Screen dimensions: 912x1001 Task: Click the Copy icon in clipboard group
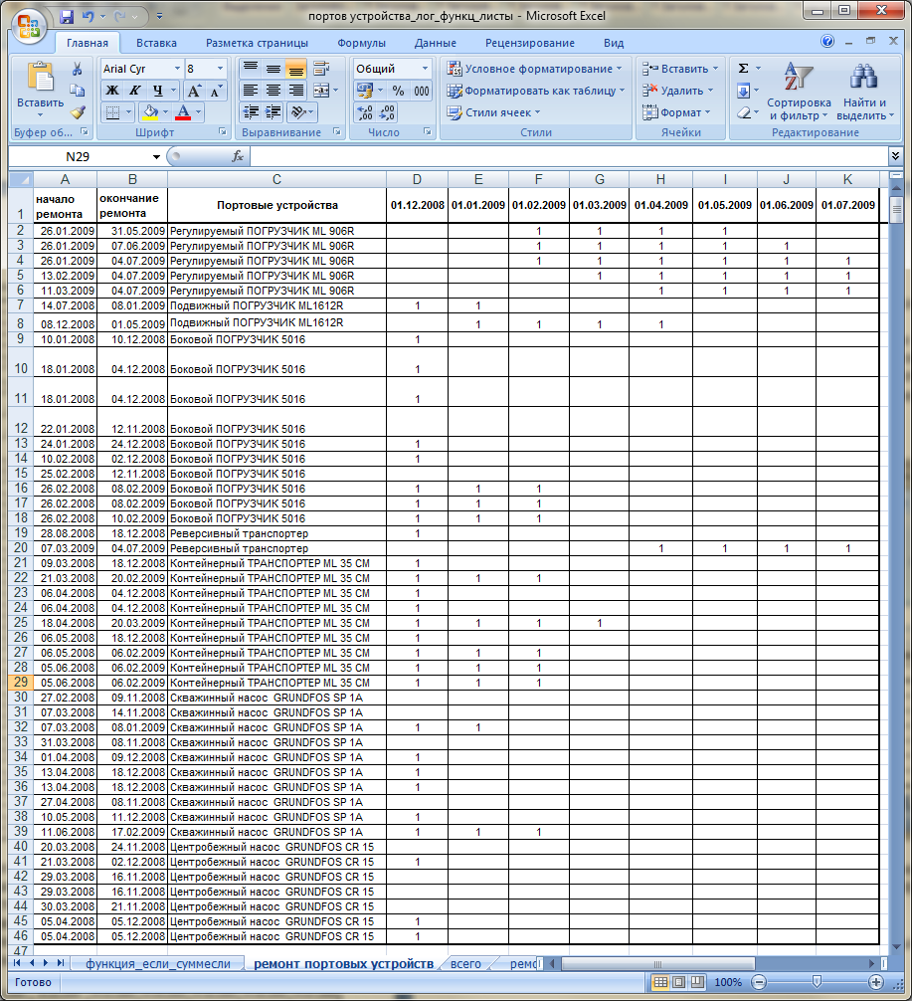(x=78, y=90)
